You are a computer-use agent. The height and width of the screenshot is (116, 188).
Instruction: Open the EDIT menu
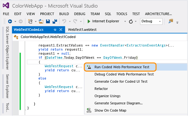(18, 14)
